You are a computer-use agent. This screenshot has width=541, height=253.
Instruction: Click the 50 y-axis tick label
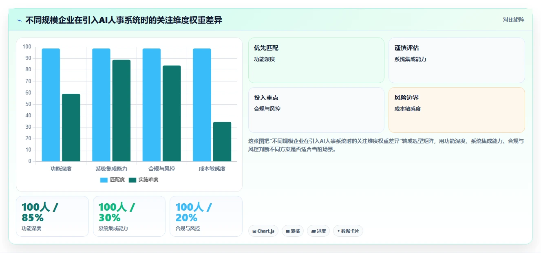pyautogui.click(x=28, y=104)
